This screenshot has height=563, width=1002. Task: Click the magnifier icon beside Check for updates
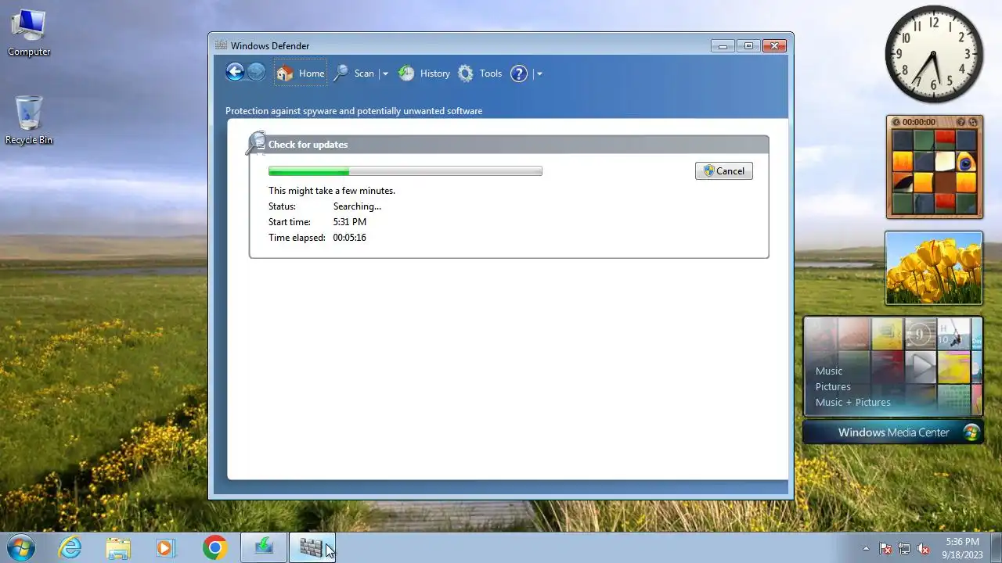(x=256, y=143)
